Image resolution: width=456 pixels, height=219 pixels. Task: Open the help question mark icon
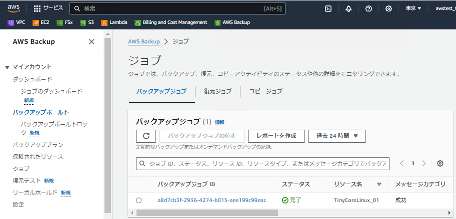click(368, 8)
